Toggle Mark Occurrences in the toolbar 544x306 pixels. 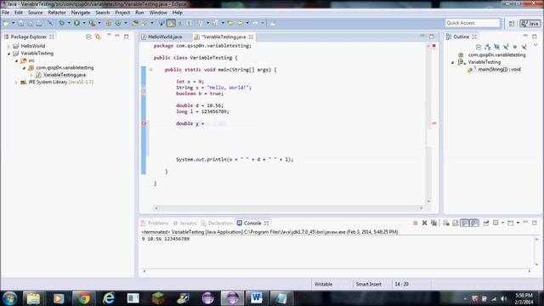[171, 23]
